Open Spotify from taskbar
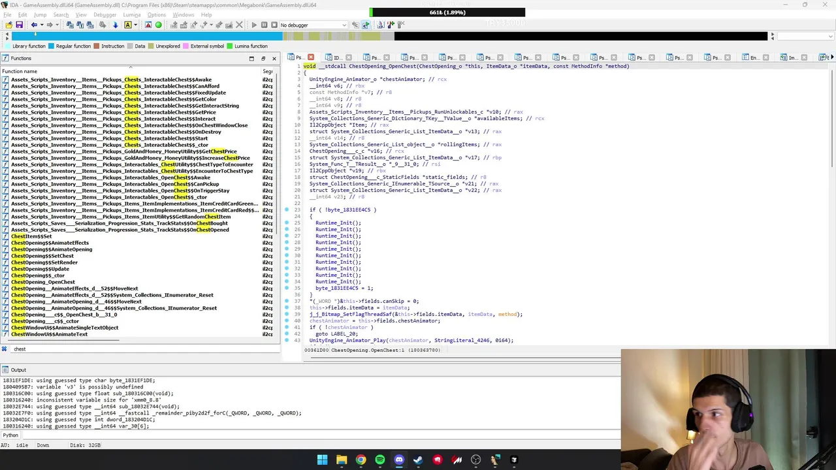 coord(380,460)
